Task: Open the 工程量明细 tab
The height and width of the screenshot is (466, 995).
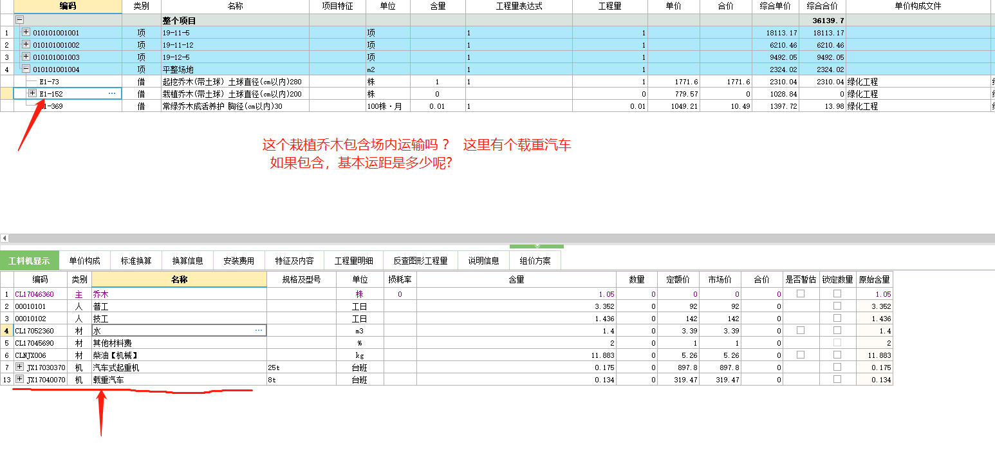Action: tap(354, 261)
